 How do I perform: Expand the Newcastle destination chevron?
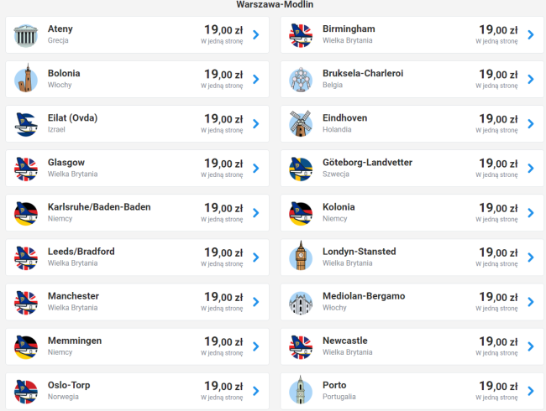(530, 346)
